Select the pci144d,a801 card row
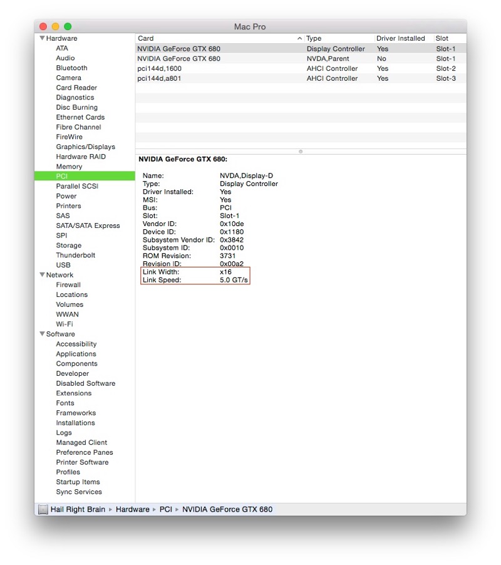This screenshot has height=565, width=501. tap(301, 78)
